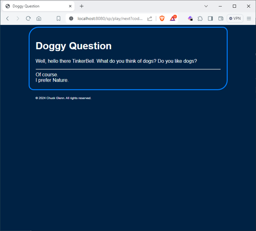This screenshot has height=231, width=256.
Task: Choose the "I prefer Nature." answer
Action: [x=52, y=80]
